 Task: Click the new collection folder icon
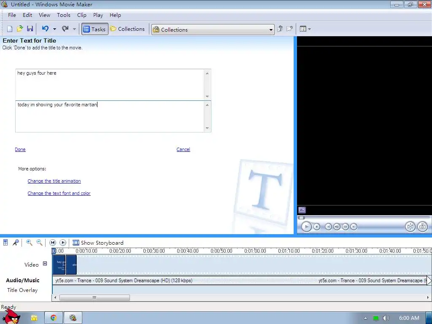(289, 29)
